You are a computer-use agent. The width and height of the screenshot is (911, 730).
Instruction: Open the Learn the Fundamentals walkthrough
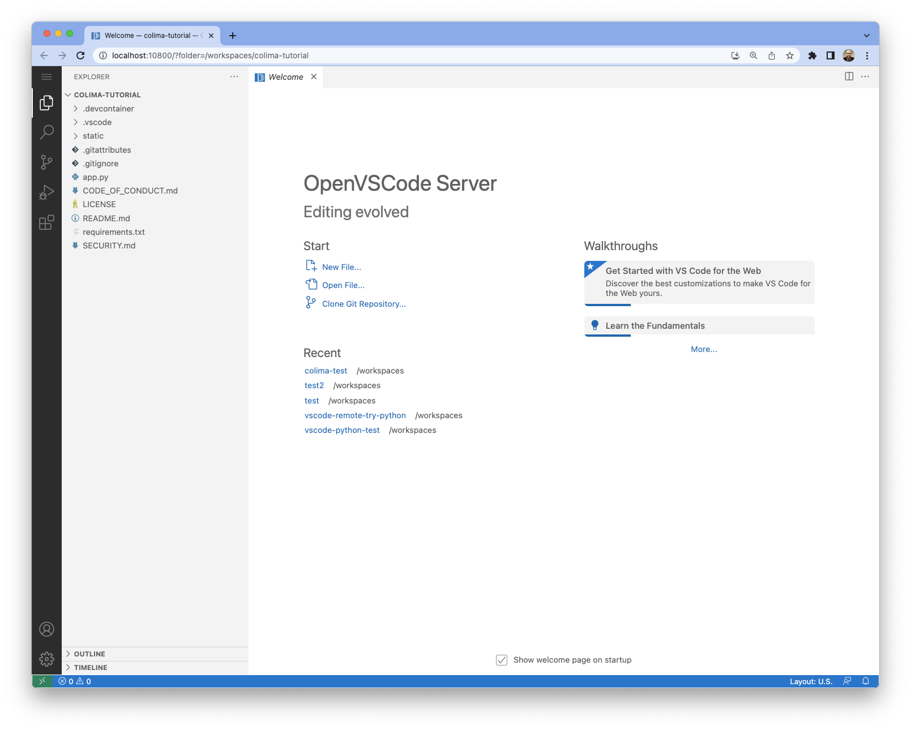655,325
